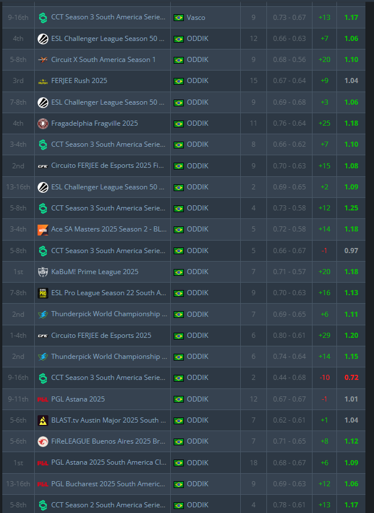Open the Vasco team link
This screenshot has width=374, height=513.
(196, 17)
